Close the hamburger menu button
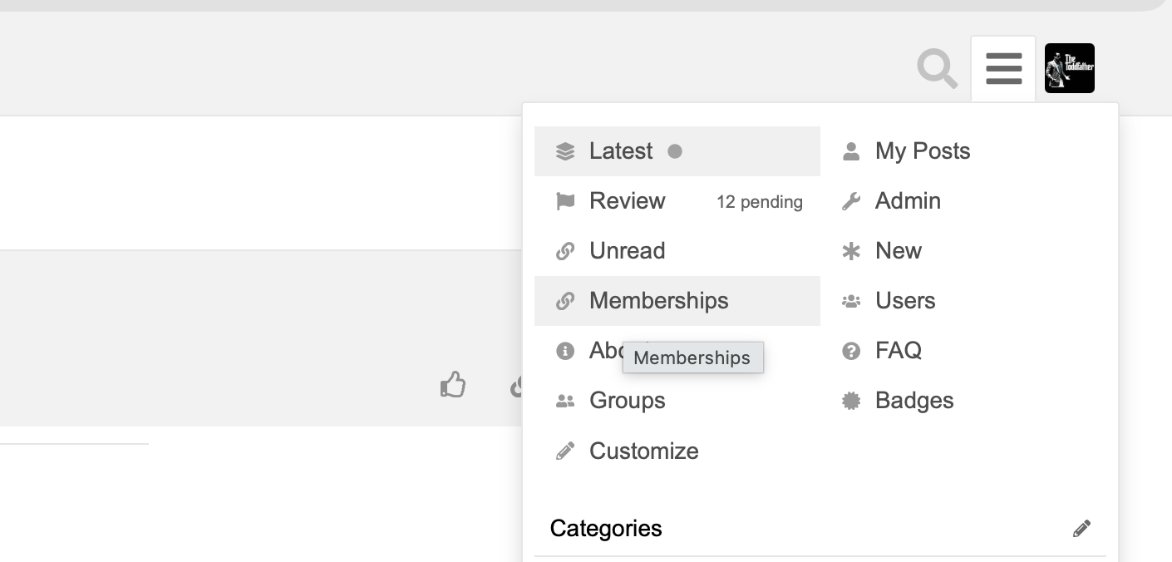The image size is (1172, 562). point(1003,68)
